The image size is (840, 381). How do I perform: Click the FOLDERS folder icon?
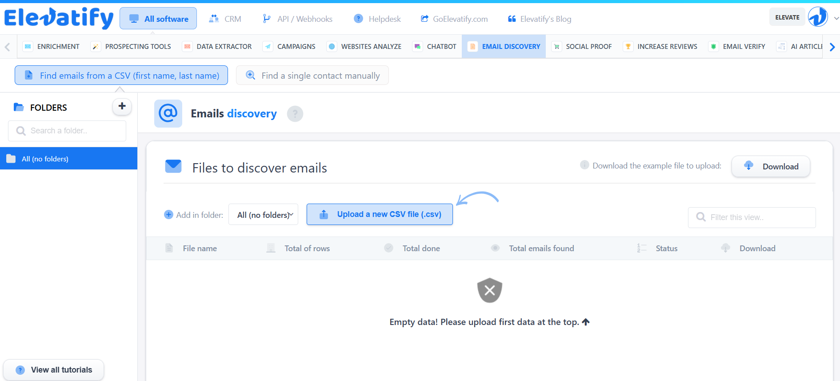pos(19,107)
